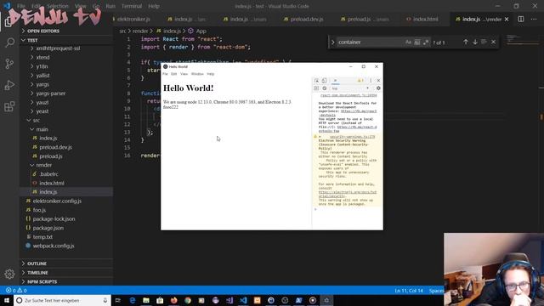Switch to the index.html editor tab
The height and width of the screenshot is (306, 544).
422,19
